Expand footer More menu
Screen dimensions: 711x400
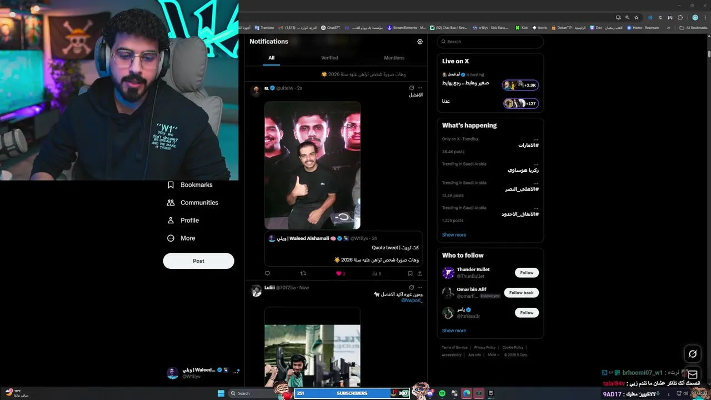tap(493, 355)
